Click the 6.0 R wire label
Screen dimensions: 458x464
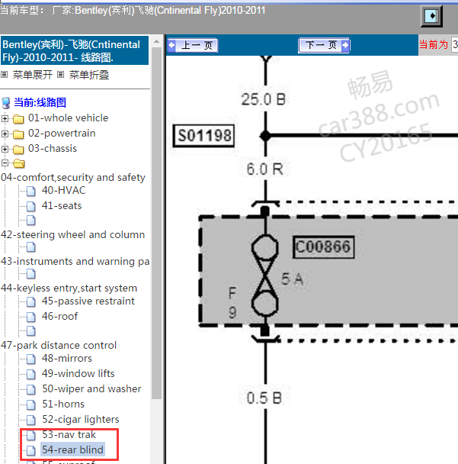264,169
